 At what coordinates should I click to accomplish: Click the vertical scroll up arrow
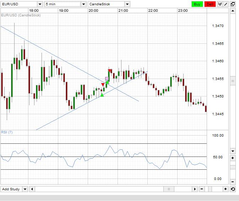click(233, 11)
